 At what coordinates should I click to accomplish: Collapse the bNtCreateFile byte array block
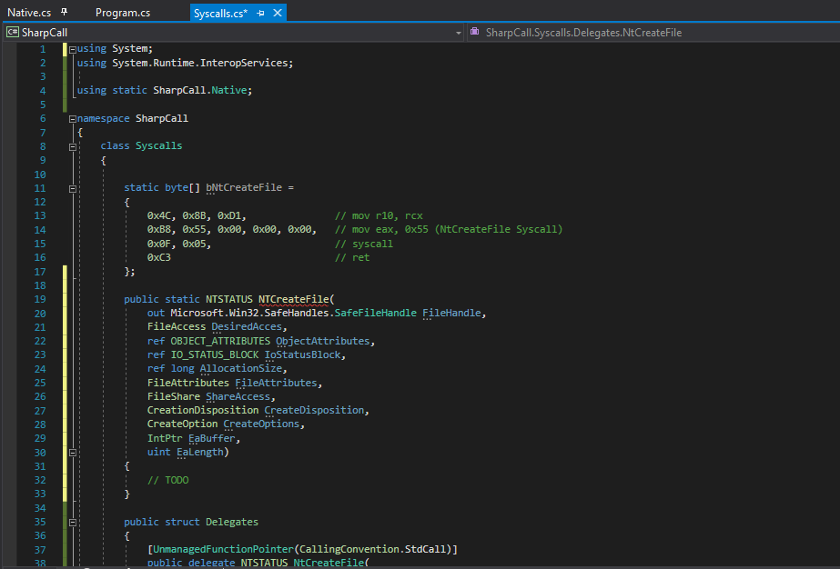click(x=72, y=188)
